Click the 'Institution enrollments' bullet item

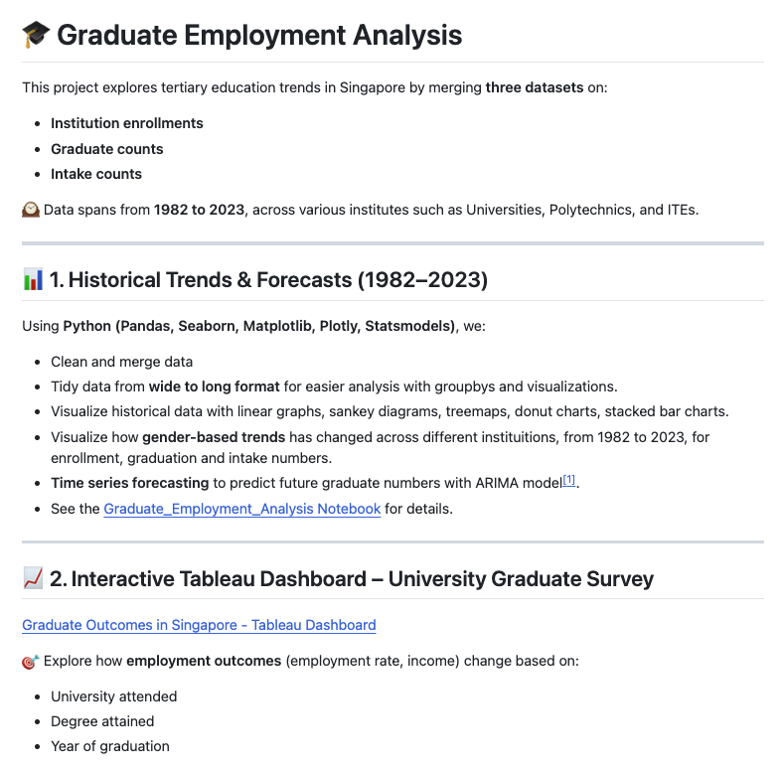[127, 123]
